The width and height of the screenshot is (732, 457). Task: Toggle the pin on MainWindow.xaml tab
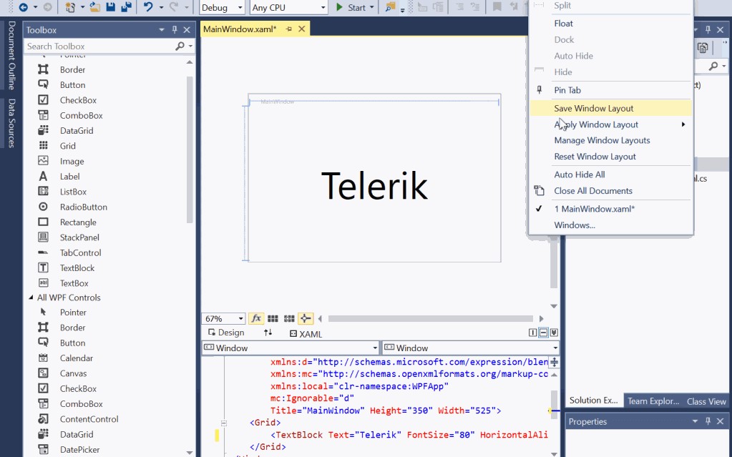pos(289,29)
